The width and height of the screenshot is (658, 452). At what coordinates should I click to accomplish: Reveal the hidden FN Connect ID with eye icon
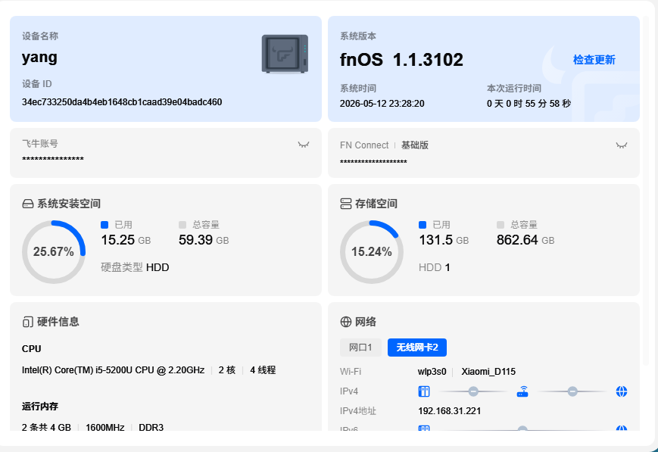click(x=622, y=145)
